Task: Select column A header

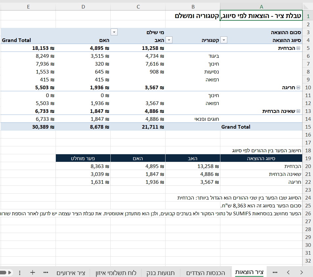Action: click(x=261, y=7)
